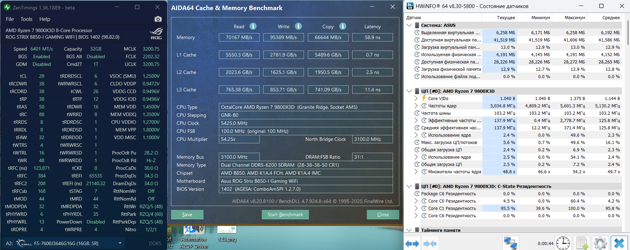Click chip icon beside Система: ASUS

(x=417, y=25)
